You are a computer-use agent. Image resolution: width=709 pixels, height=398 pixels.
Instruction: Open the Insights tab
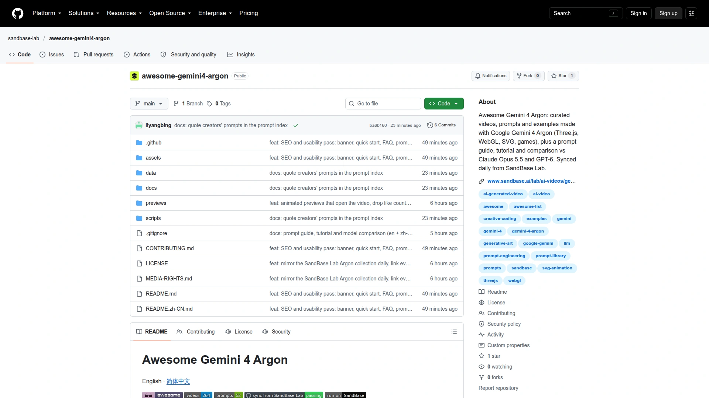(241, 55)
